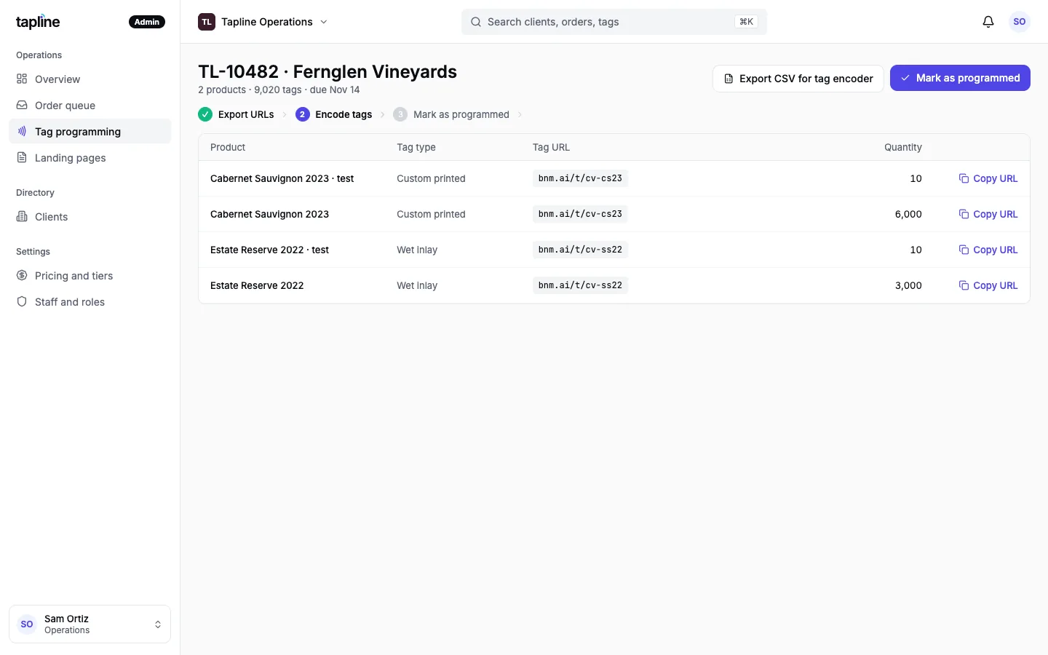Expand the Sam Ortiz account switcher
This screenshot has height=655, width=1048.
click(90, 624)
